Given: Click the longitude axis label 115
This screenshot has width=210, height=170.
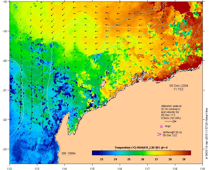Looking at the screenshot, I should pyautogui.click(x=92, y=169).
